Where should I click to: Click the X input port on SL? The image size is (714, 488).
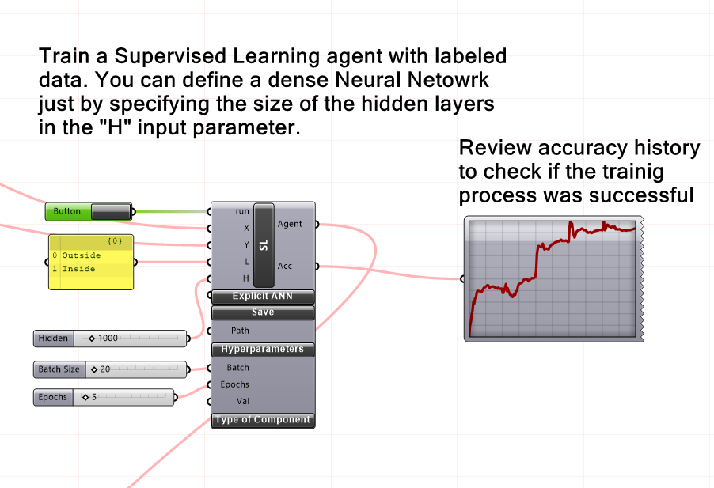pos(208,227)
